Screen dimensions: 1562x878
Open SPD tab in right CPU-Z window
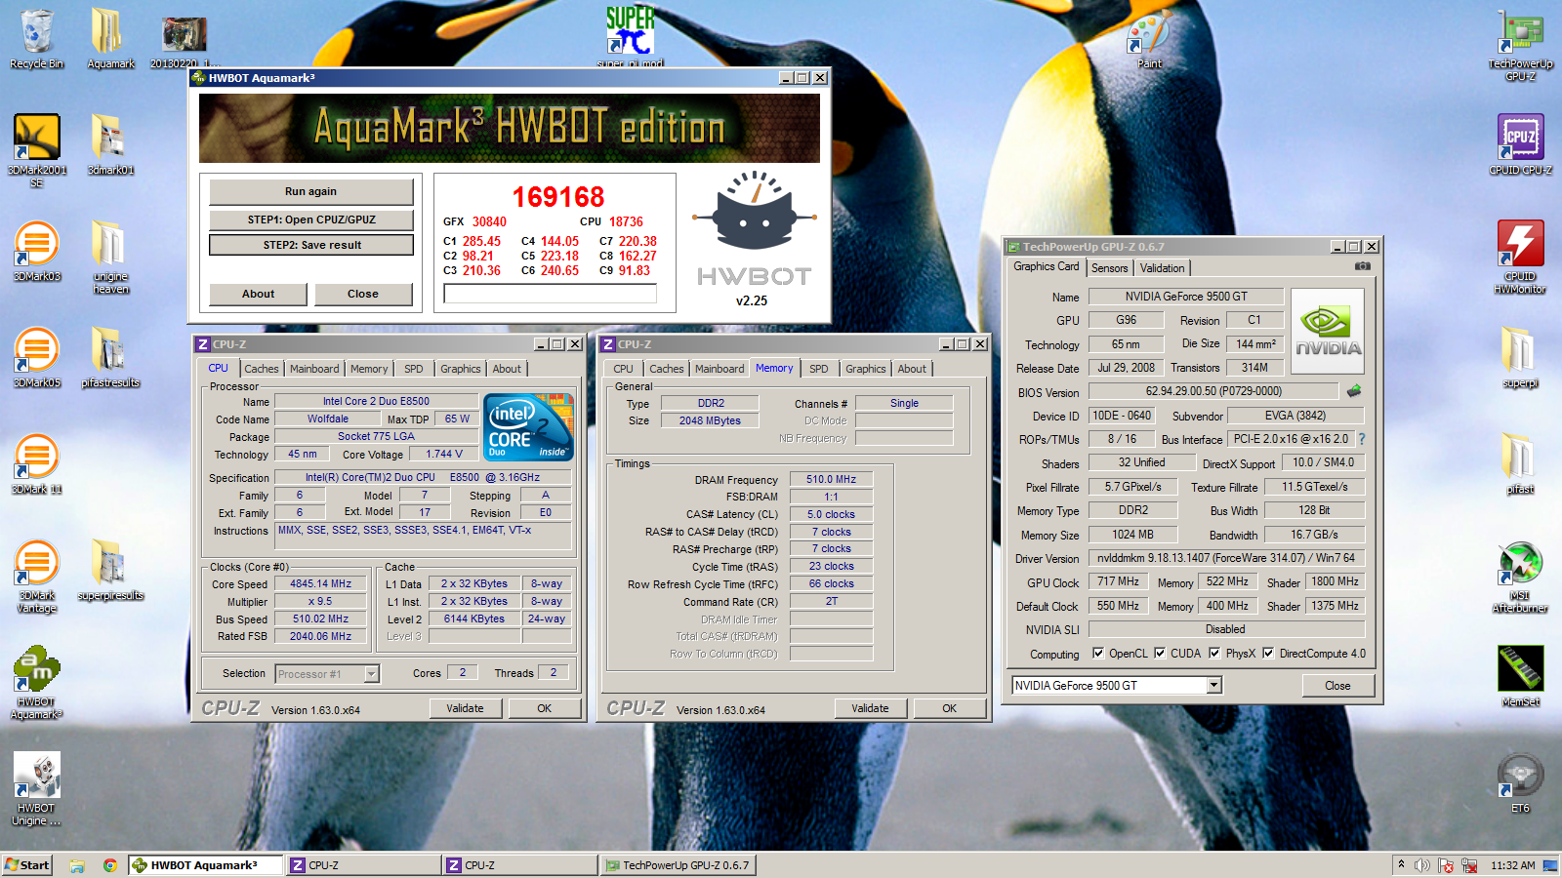coord(818,369)
